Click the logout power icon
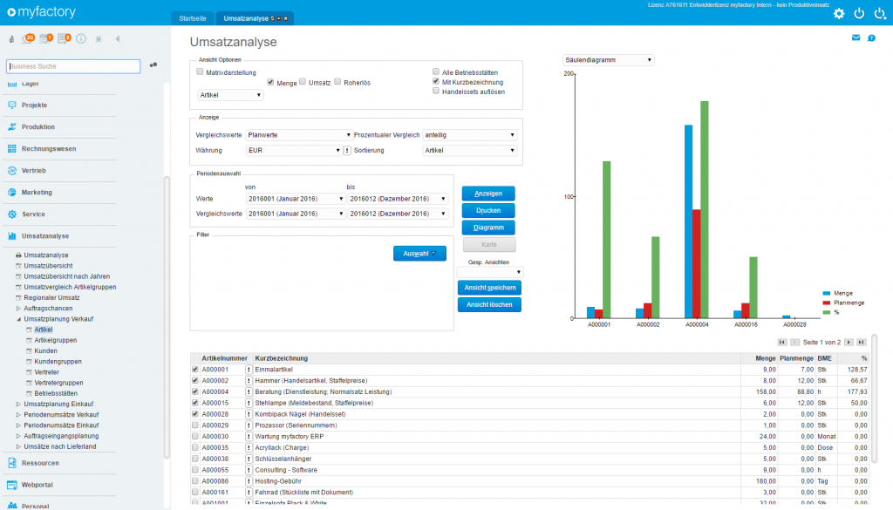Screen dimensions: 893x510 pos(859,13)
